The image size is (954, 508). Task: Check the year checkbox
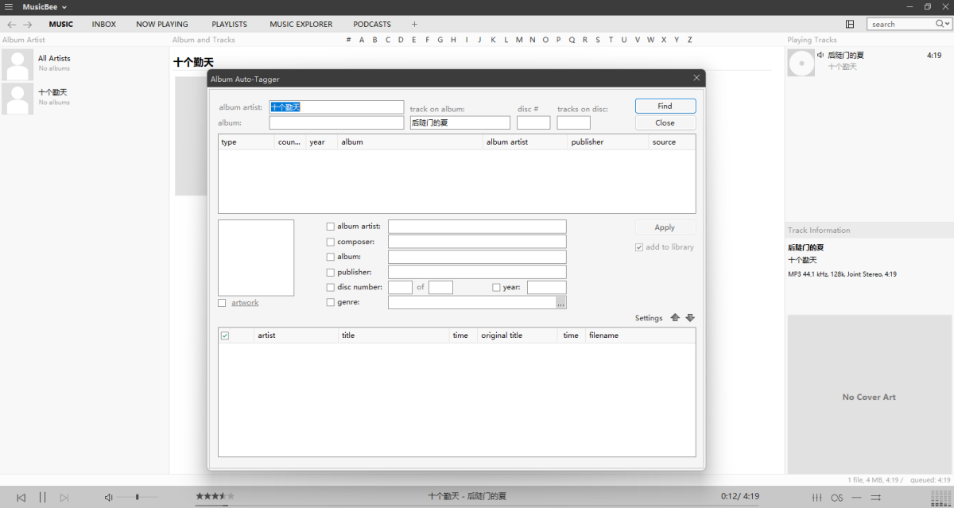[x=496, y=287]
